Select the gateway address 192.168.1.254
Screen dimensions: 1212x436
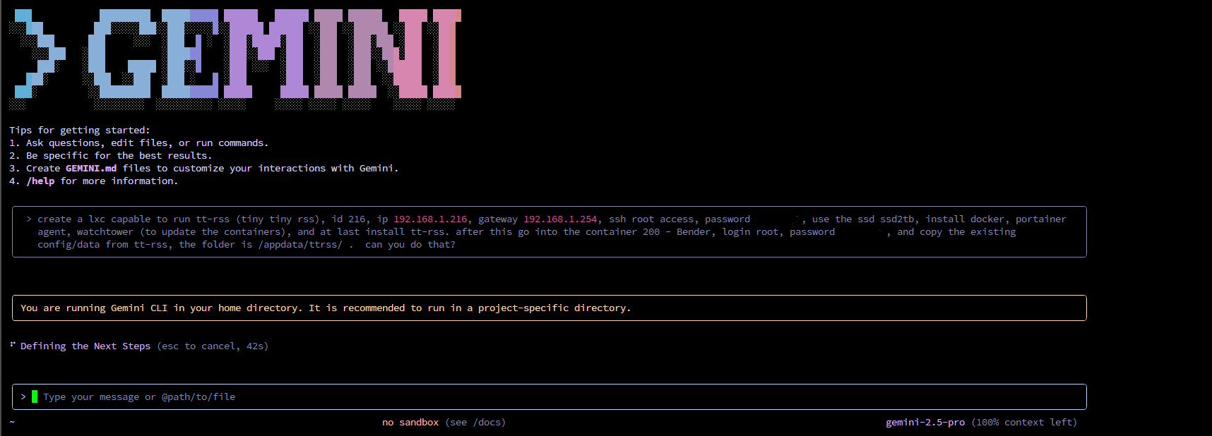(560, 219)
